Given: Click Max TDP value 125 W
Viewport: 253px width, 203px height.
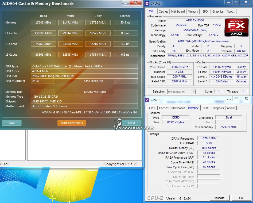Looking at the screenshot, I should coord(217,25).
